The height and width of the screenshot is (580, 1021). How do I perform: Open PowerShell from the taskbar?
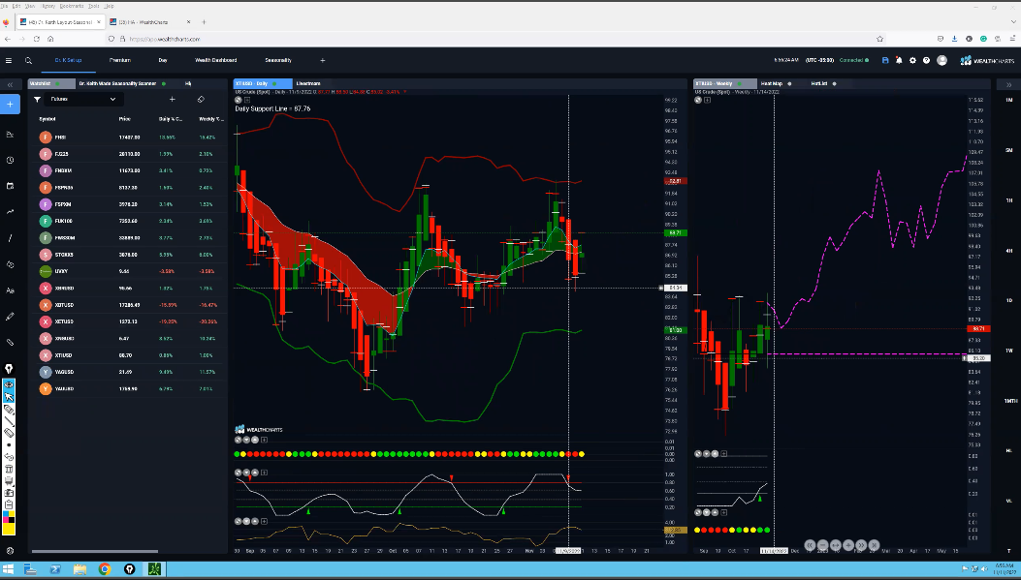[56, 569]
